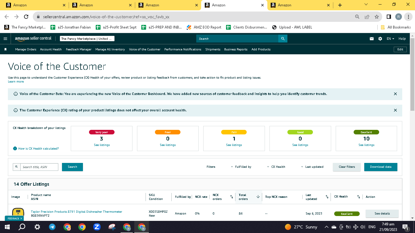
Task: Reload the page in Chrome
Action: tap(26, 17)
